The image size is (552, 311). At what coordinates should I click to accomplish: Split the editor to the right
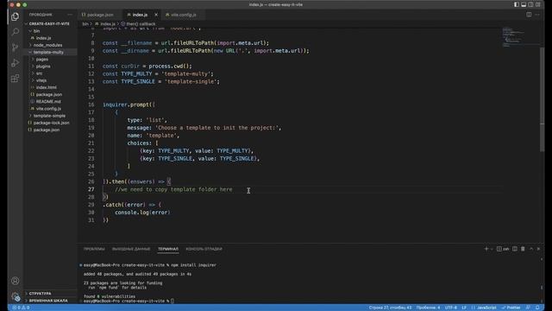click(529, 15)
